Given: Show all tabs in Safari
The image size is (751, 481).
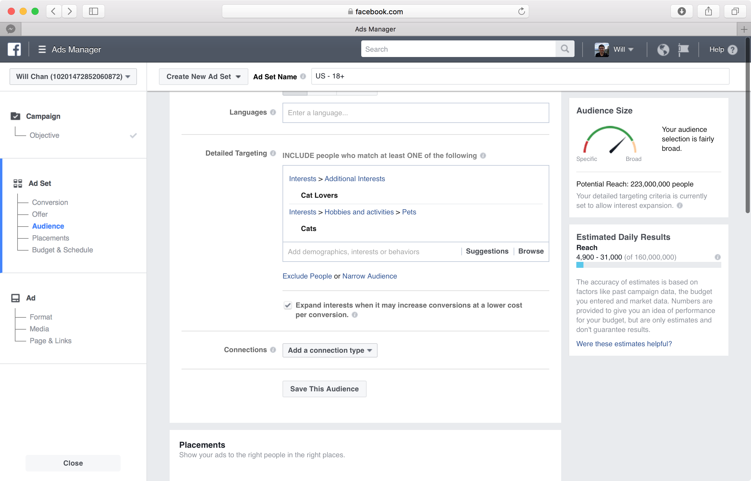Looking at the screenshot, I should [x=735, y=12].
